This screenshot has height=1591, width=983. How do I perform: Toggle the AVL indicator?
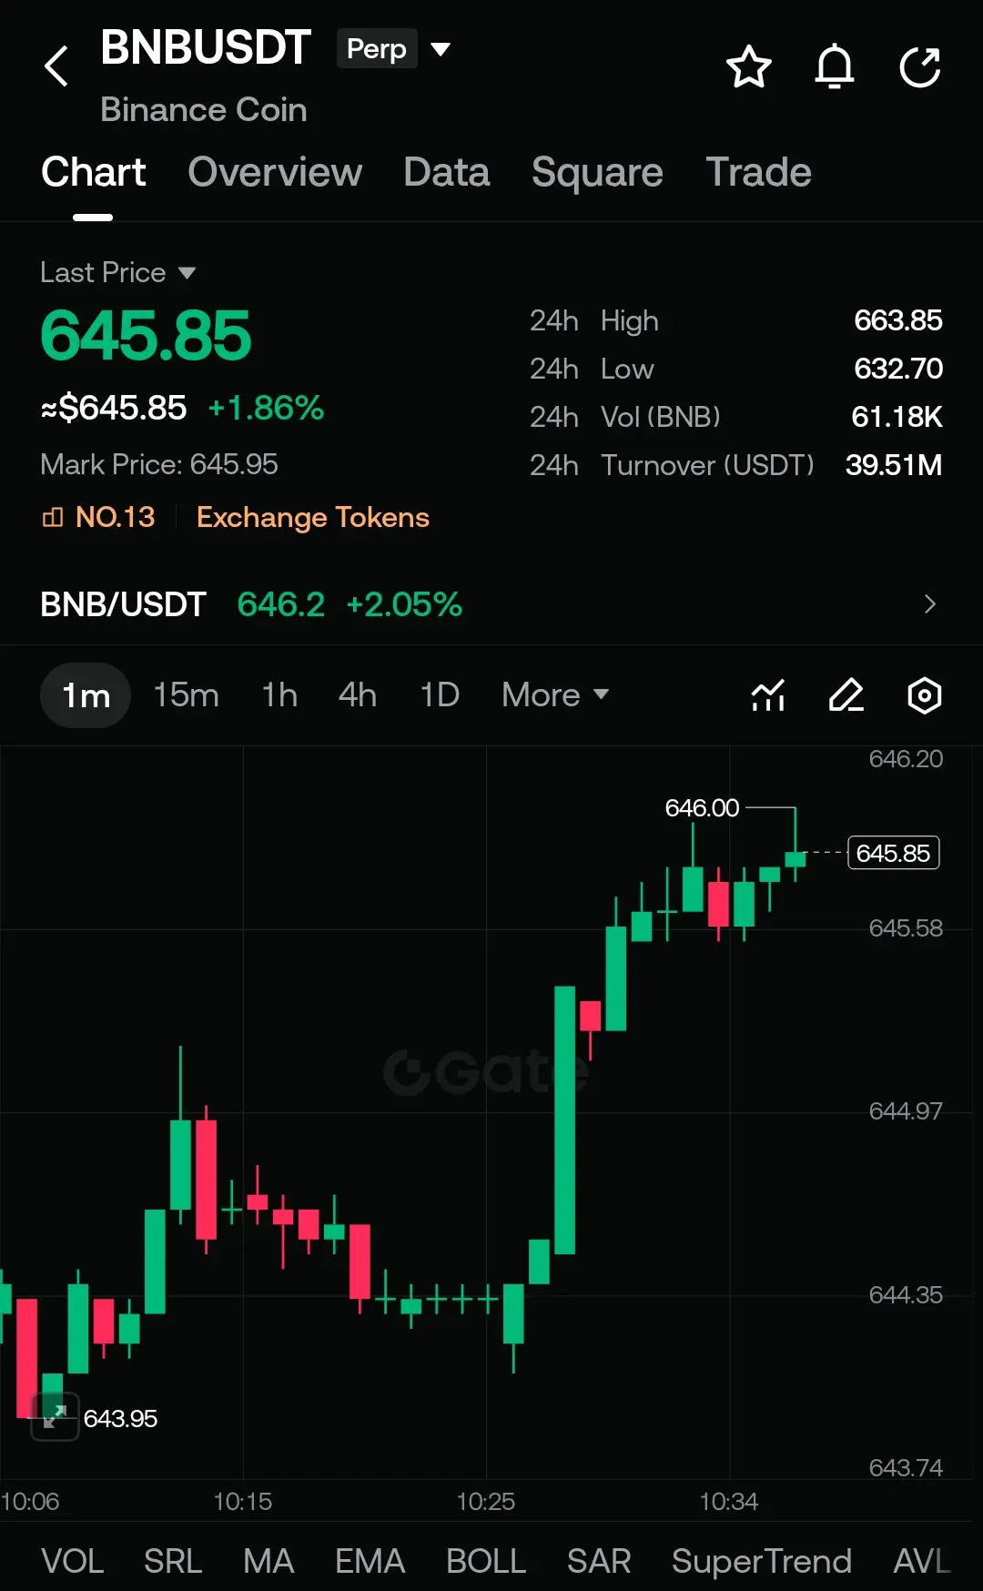922,1561
